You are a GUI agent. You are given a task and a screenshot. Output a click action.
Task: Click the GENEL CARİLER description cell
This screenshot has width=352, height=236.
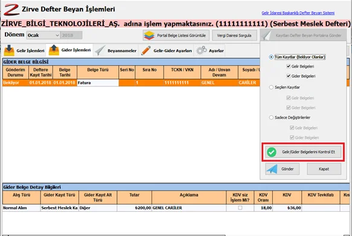click(x=189, y=208)
